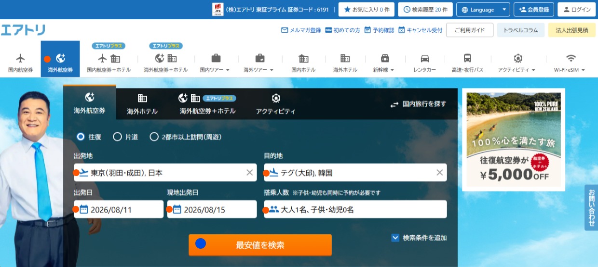
Task: Open 検索履歴 20件 search history
Action: point(425,10)
